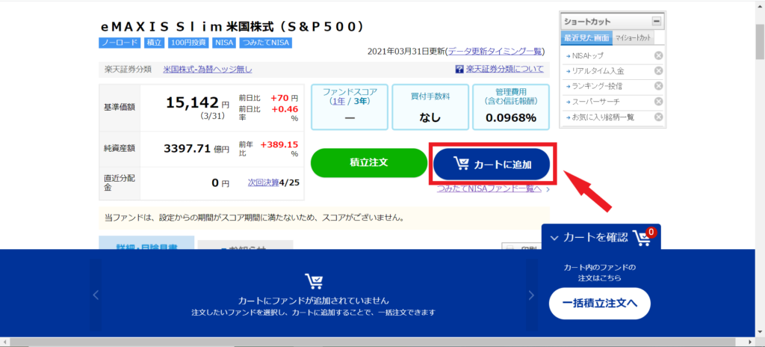Click the 15,142 base price value

point(192,102)
